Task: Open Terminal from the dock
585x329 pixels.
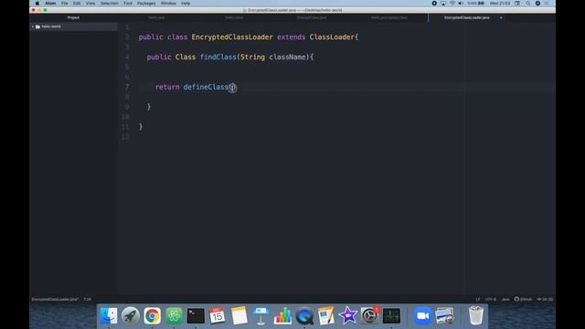Action: point(196,316)
